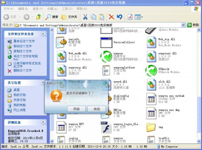This screenshot has width=202, height=150.
Task: Go to 我的电脑 in other places
Action: click(x=20, y=105)
